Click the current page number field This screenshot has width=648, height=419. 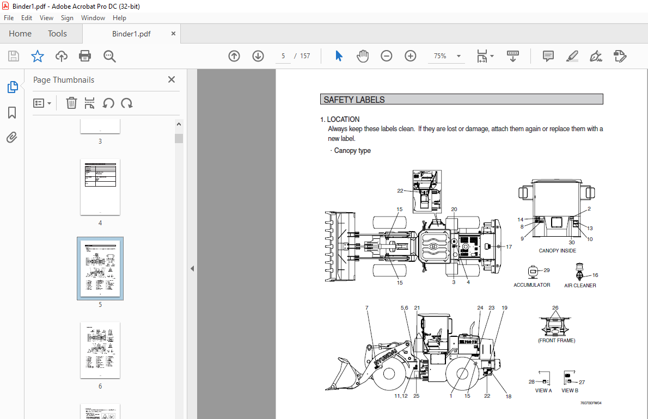pos(283,56)
